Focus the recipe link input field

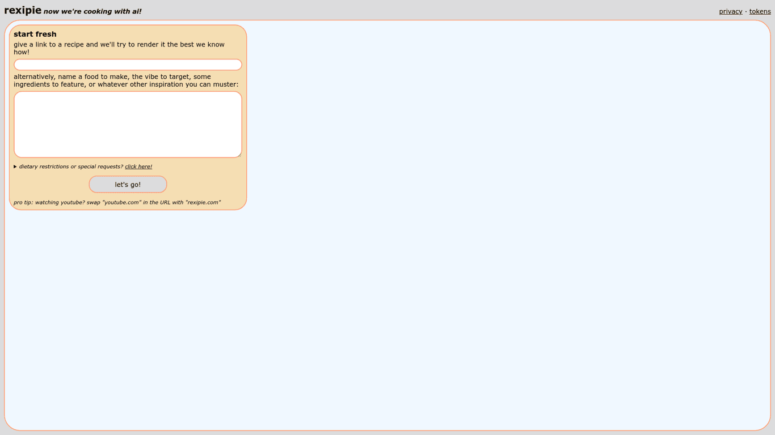click(x=128, y=65)
